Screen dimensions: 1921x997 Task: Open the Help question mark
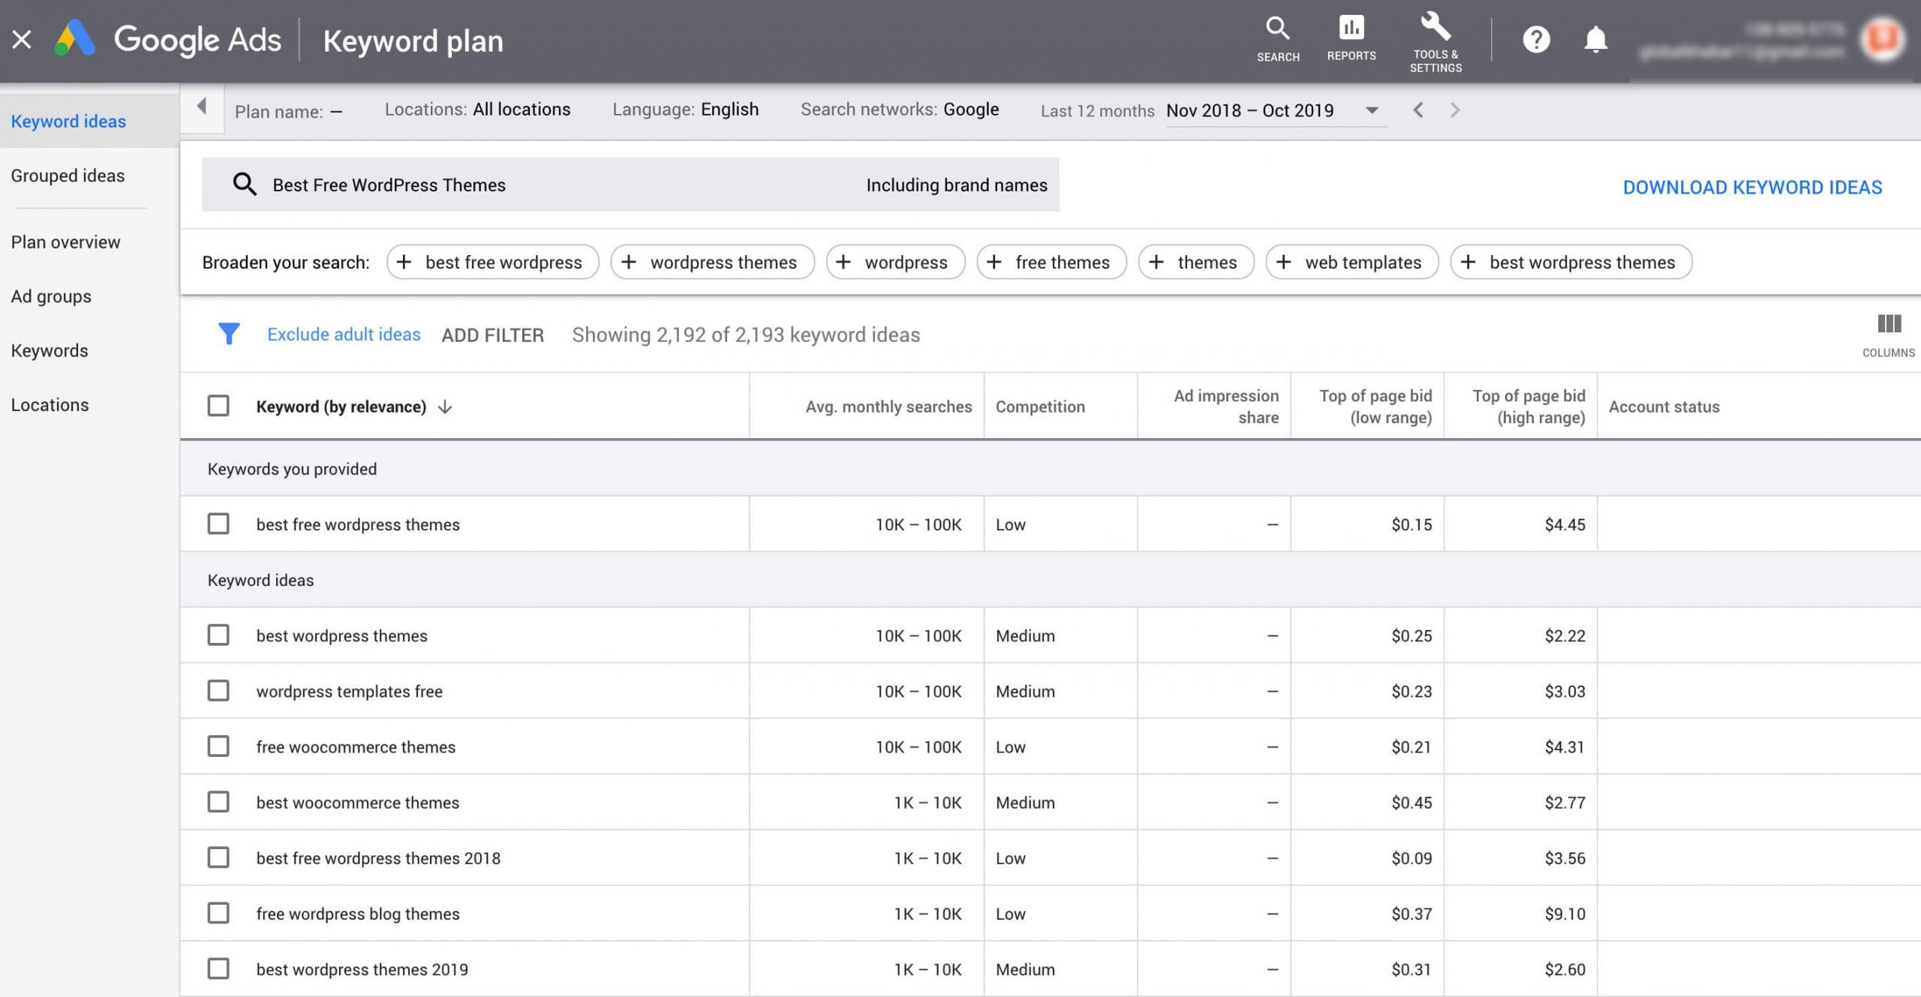[1536, 39]
